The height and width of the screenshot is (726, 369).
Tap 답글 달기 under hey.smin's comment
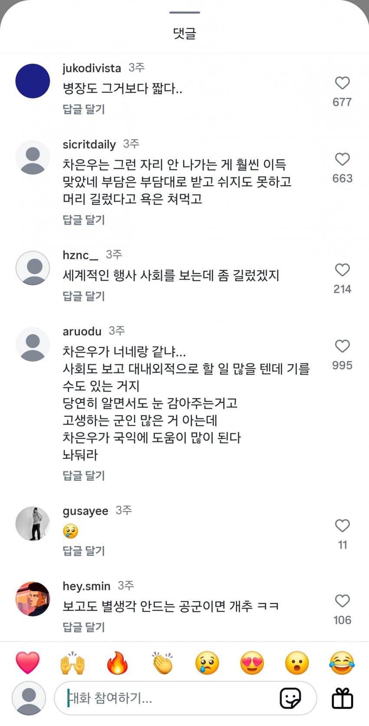point(84,627)
